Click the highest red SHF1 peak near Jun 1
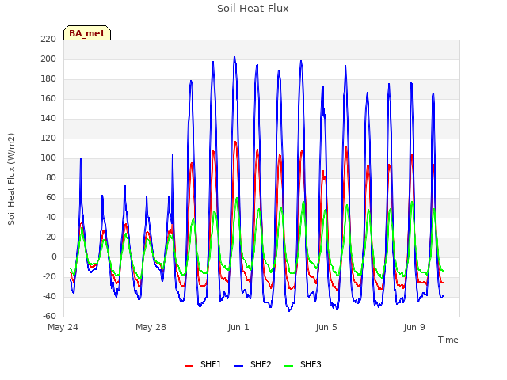 point(235,142)
